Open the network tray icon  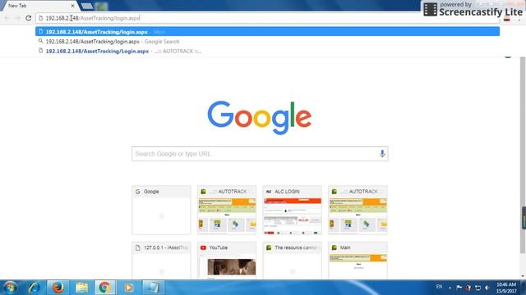tap(478, 288)
